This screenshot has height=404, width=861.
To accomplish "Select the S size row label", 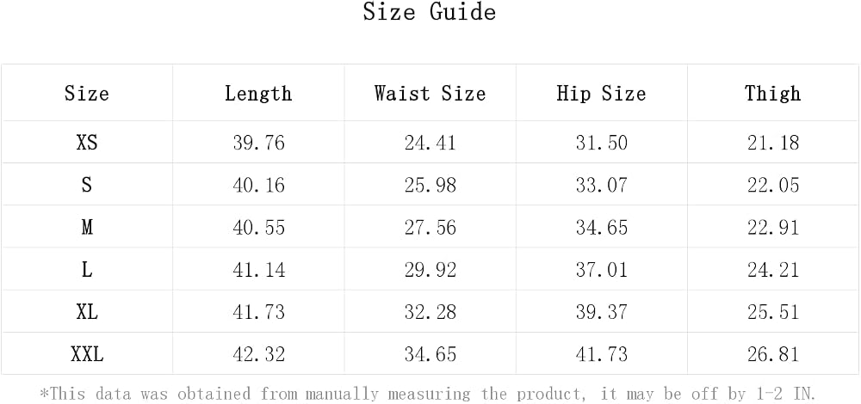I will (x=87, y=185).
